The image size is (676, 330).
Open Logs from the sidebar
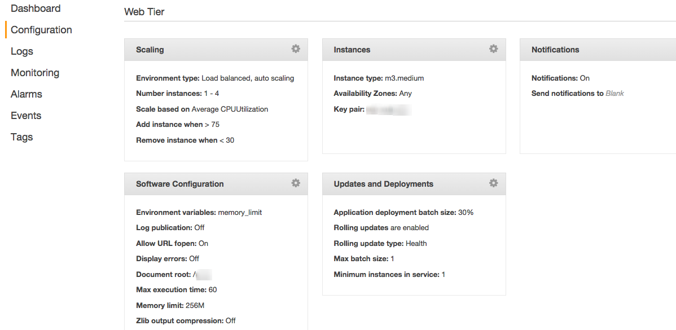tap(22, 51)
